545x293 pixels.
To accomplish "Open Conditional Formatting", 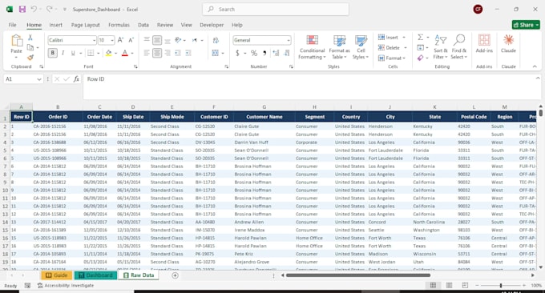I will pos(312,47).
